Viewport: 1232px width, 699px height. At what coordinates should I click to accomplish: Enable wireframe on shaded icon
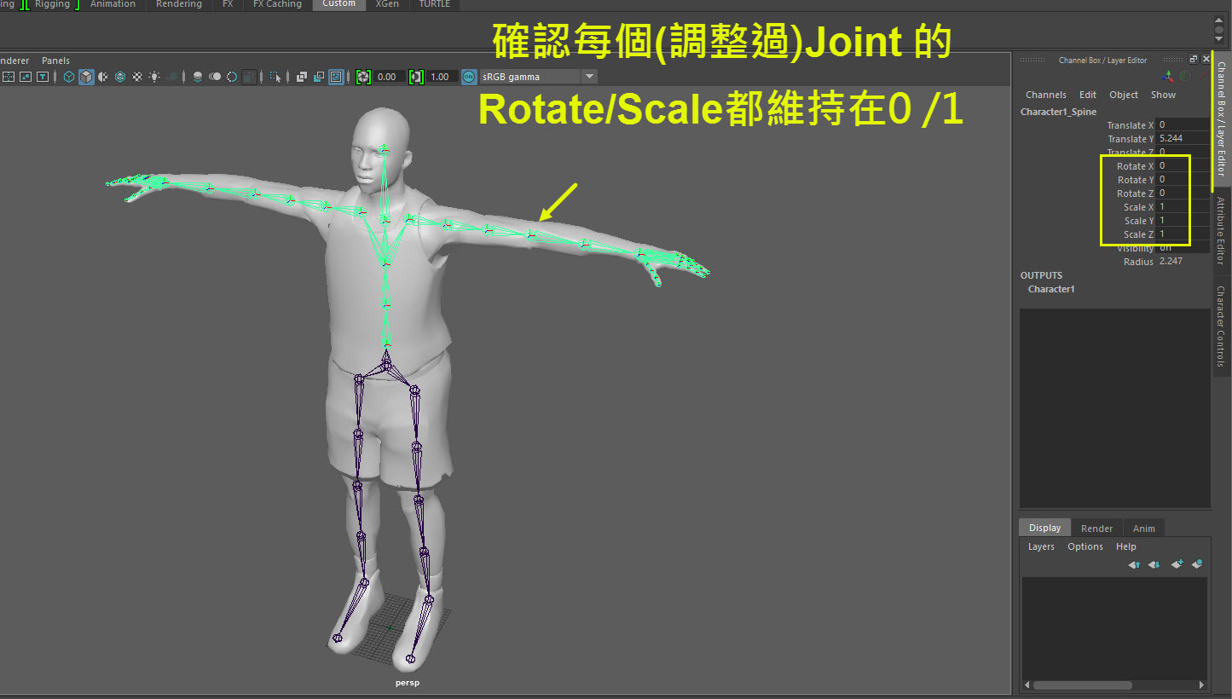click(120, 77)
